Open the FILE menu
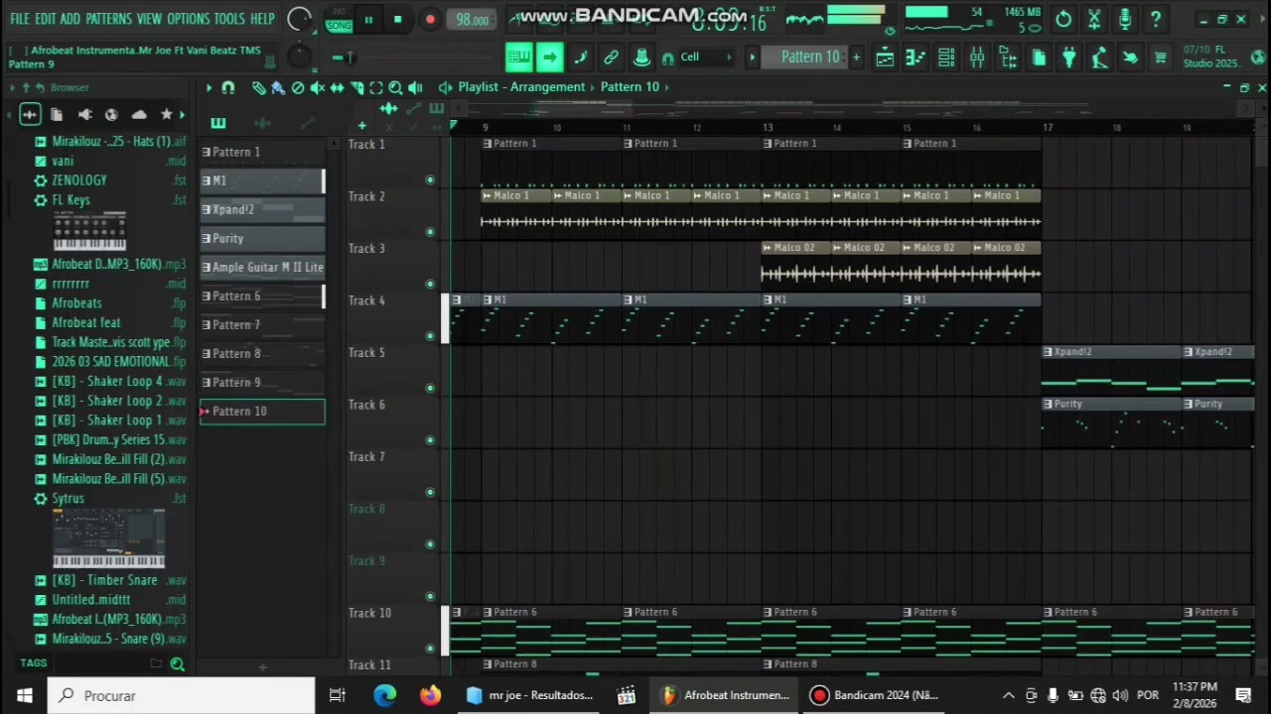The image size is (1271, 714). [x=19, y=19]
